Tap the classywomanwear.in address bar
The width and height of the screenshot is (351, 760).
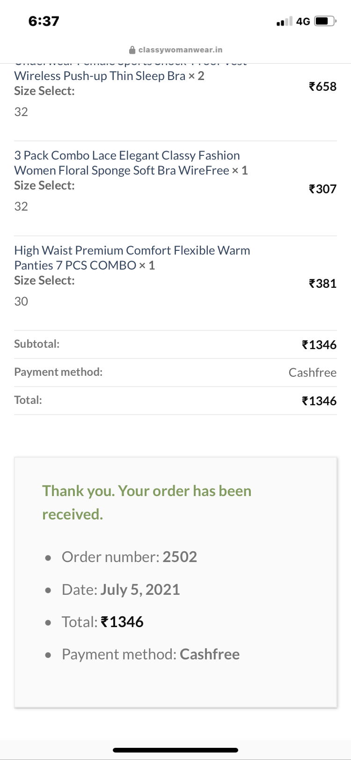180,50
